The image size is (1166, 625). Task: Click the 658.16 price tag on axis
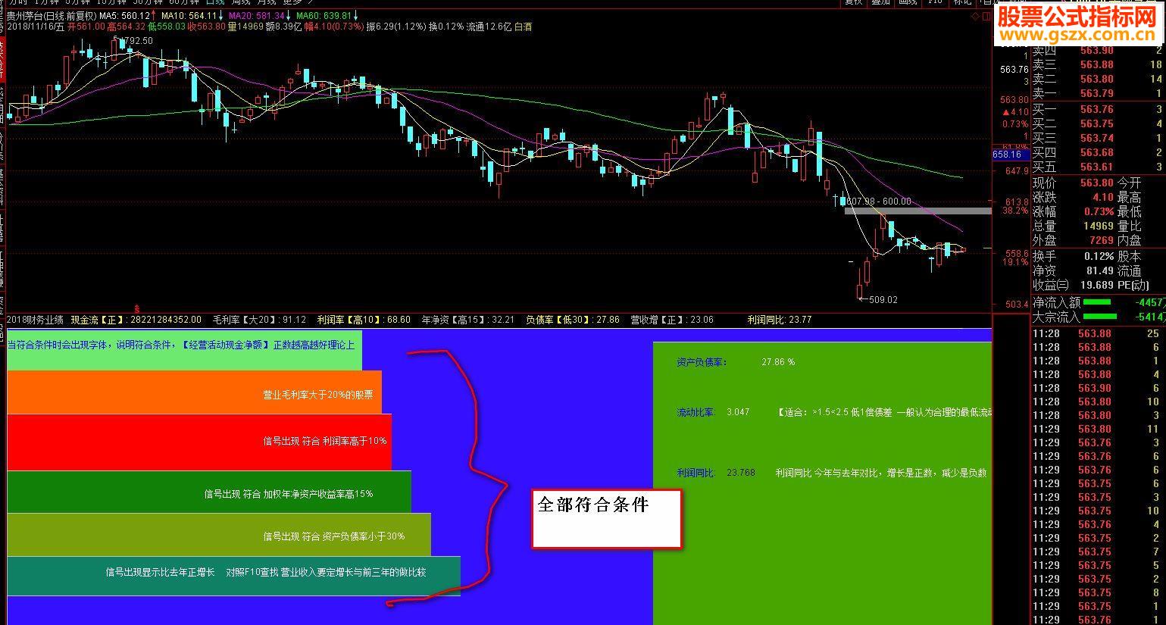pyautogui.click(x=1011, y=155)
